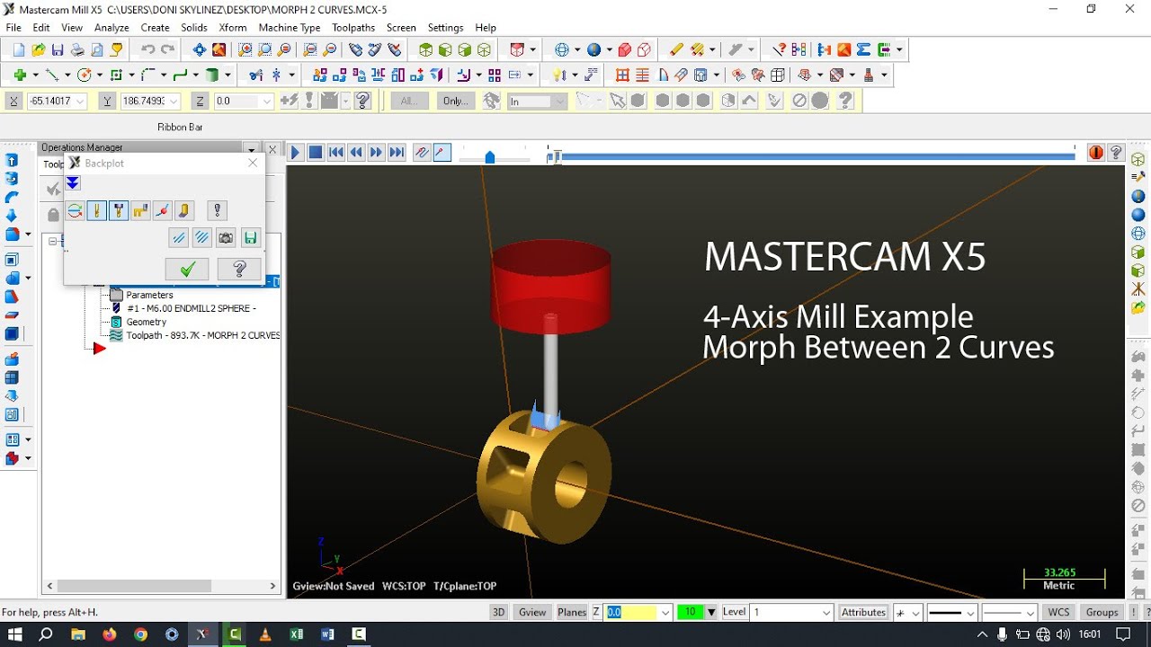Open the Level dropdown in status bar

pos(826,612)
